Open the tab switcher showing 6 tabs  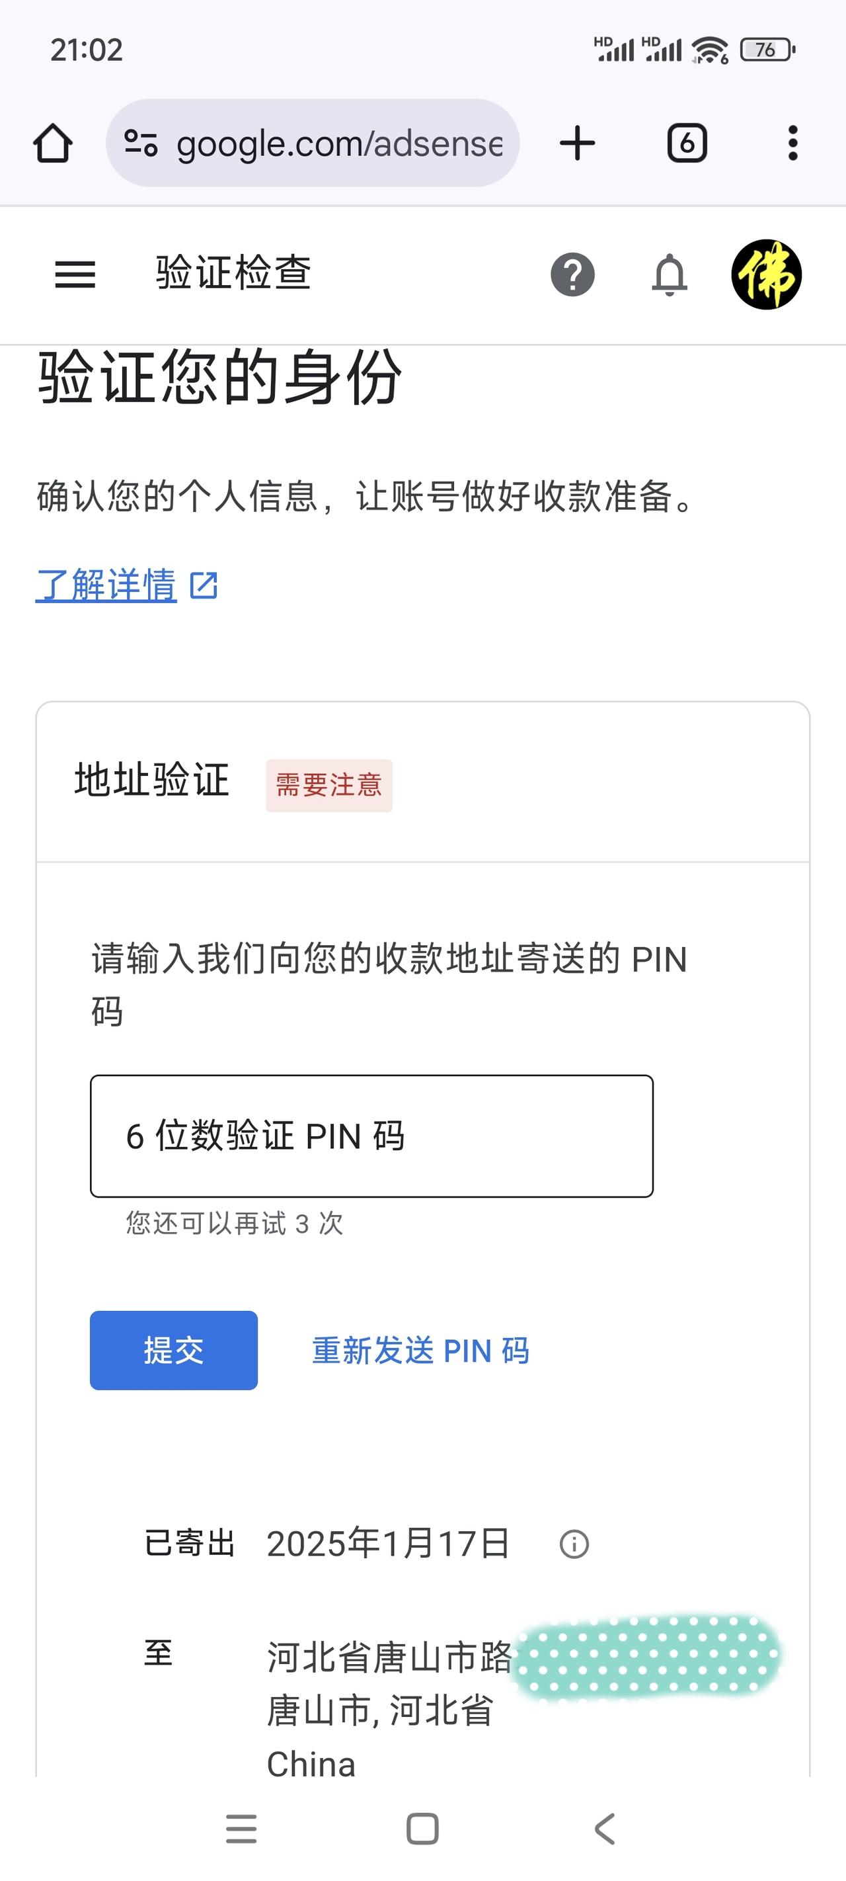pyautogui.click(x=687, y=142)
